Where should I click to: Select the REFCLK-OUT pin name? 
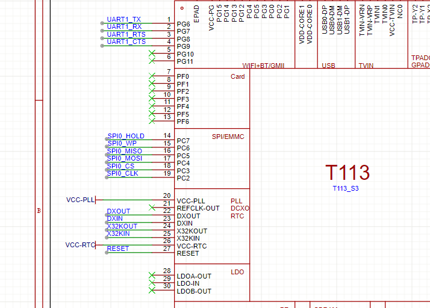tap(198, 208)
